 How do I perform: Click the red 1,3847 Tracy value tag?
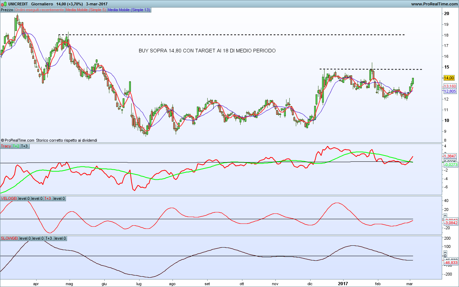(x=450, y=156)
